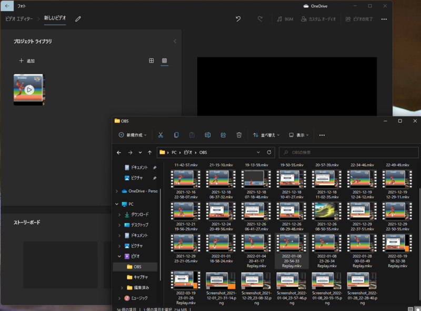Screen dimensions: 421x311
Task: Click the Rename icon in Explorer toolbar
Action: click(207, 135)
